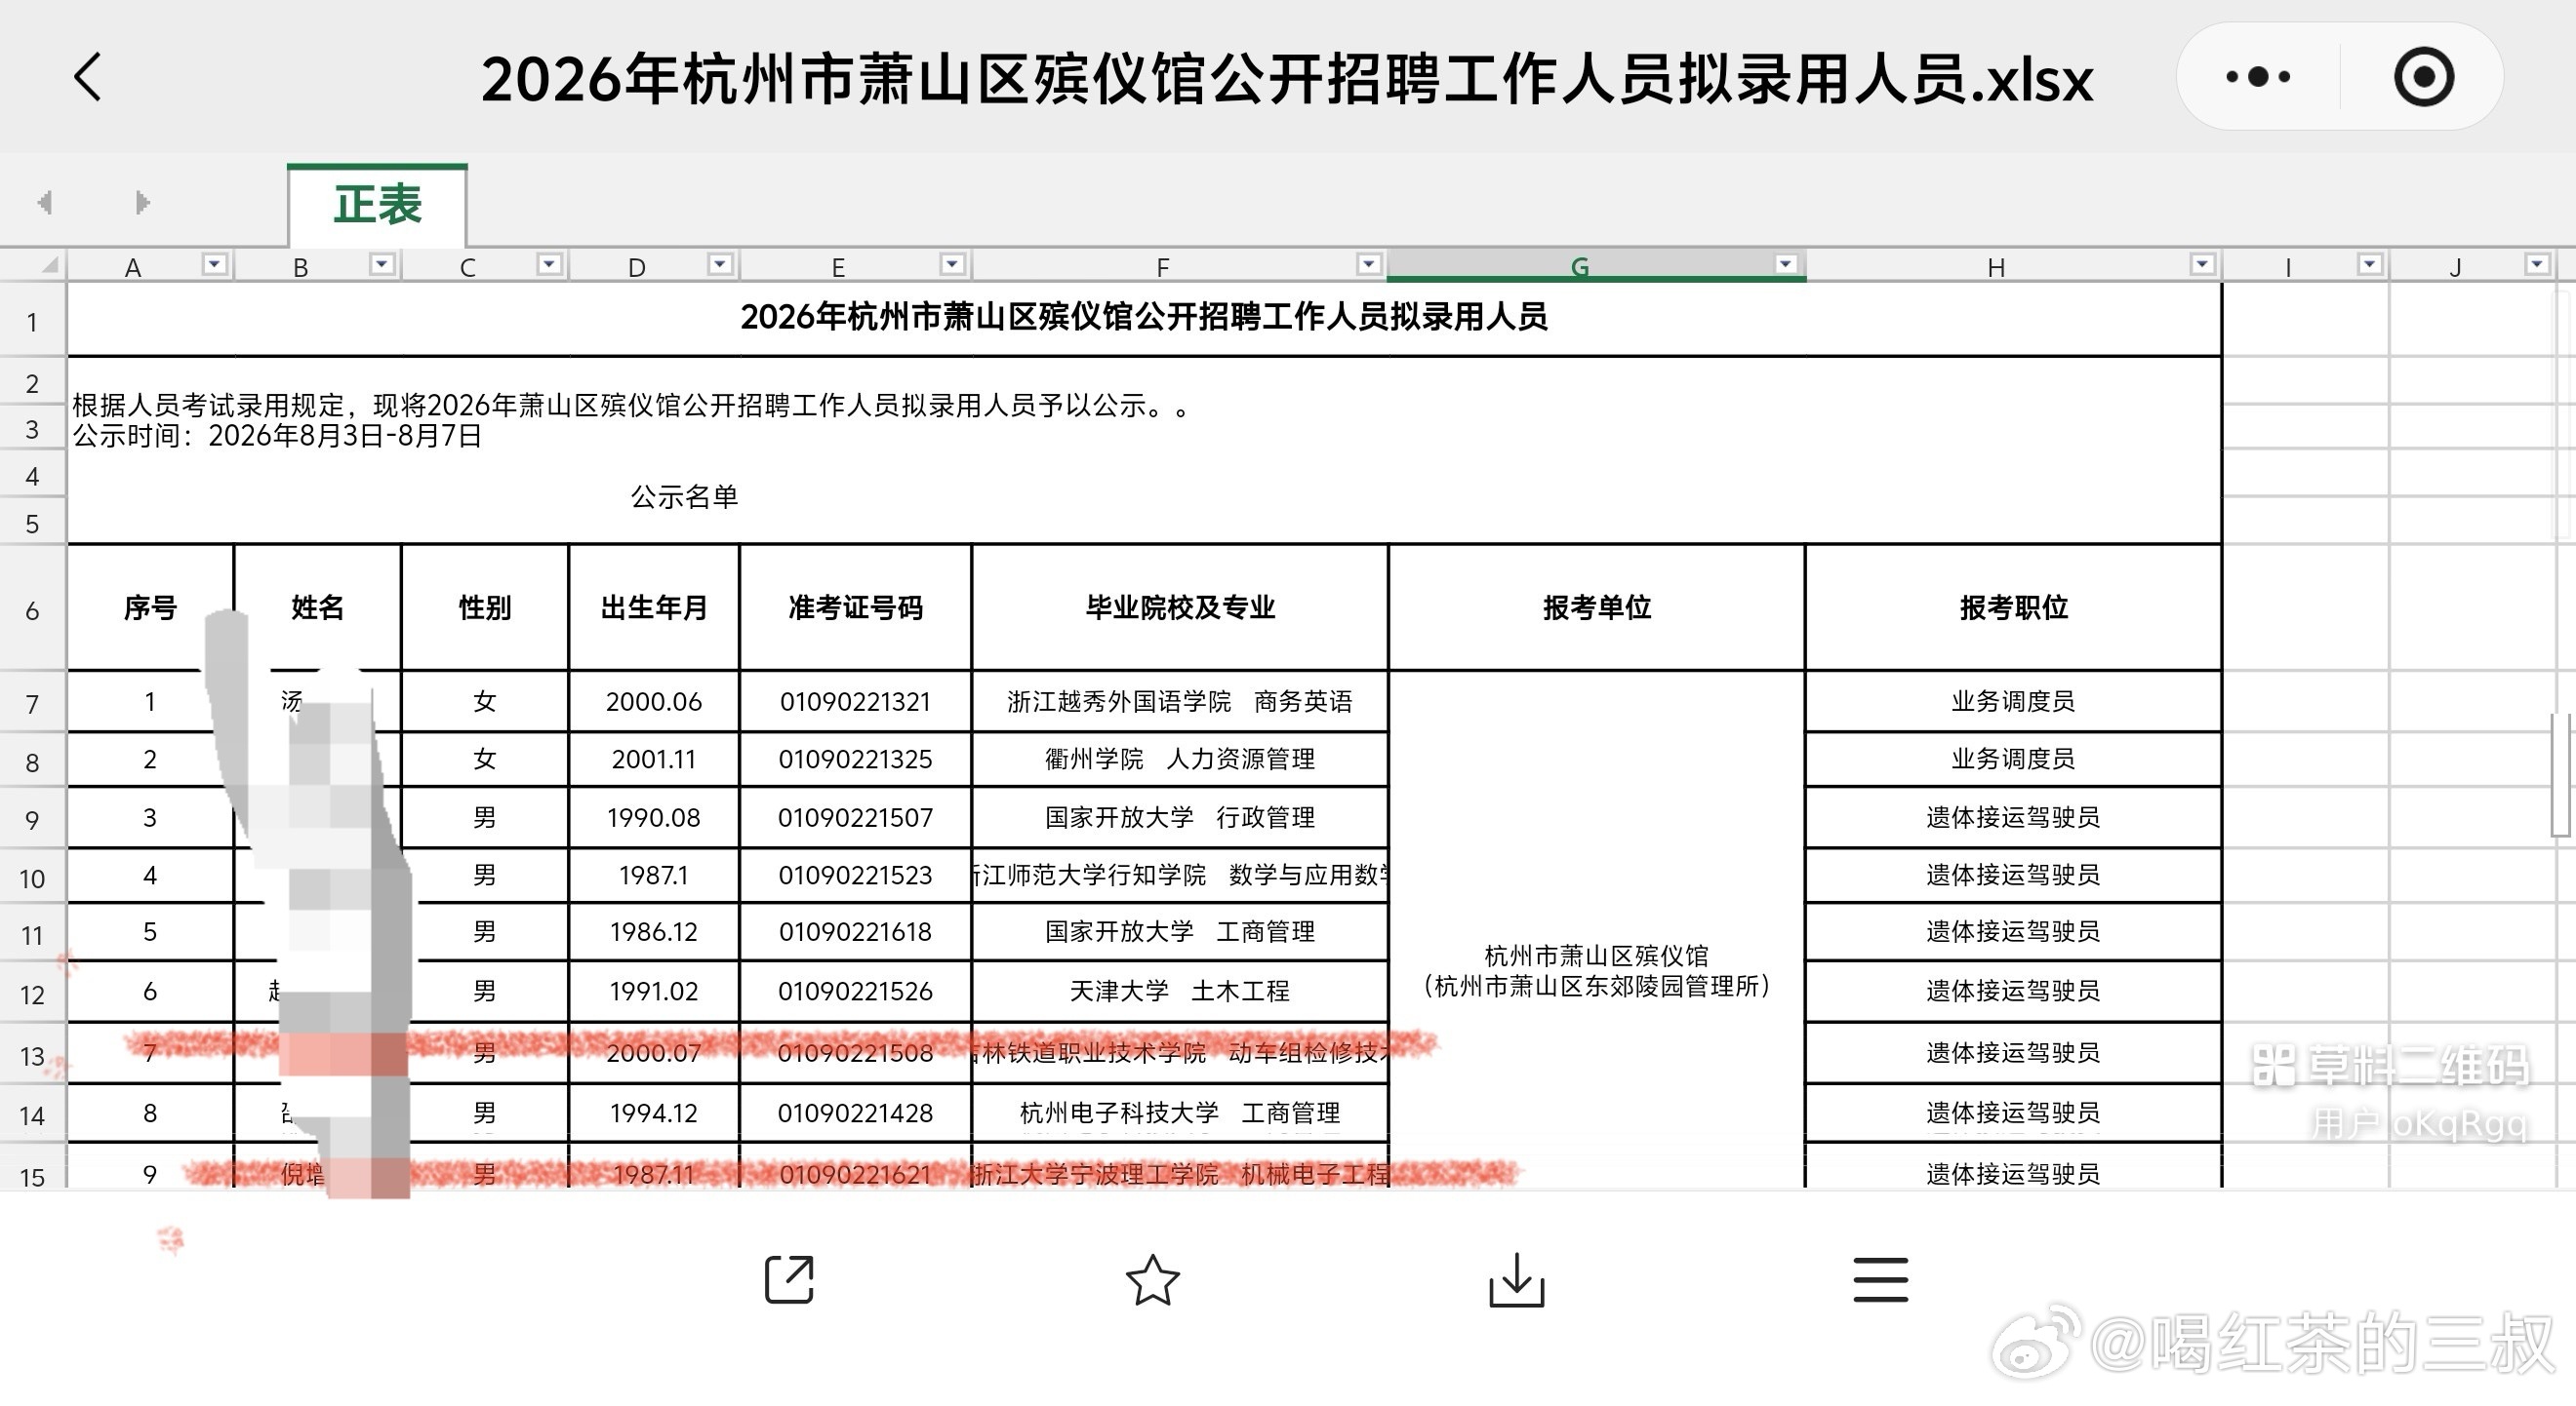Open column G filter dropdown
Screen dimensions: 2576x1406
pyautogui.click(x=1786, y=265)
